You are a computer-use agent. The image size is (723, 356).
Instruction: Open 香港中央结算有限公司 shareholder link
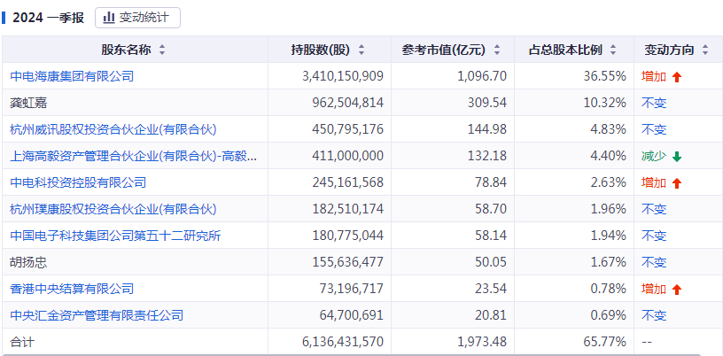[x=72, y=289]
